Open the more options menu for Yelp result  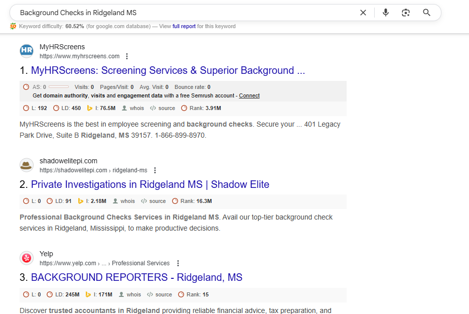(178, 263)
